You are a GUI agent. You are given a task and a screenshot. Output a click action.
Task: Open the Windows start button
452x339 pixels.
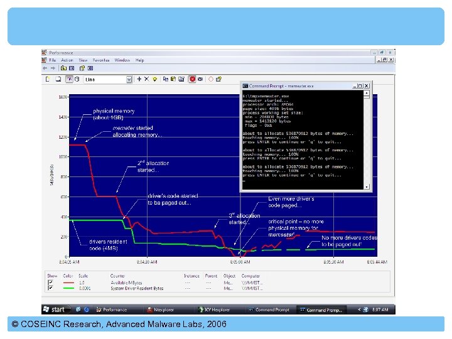(56, 309)
